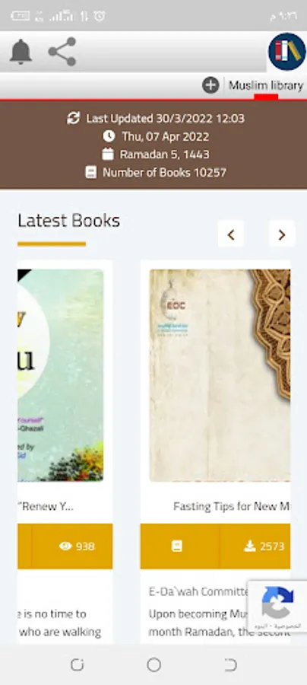Image resolution: width=307 pixels, height=685 pixels.
Task: Tap the reCAPTCHA badge
Action: pos(277,607)
